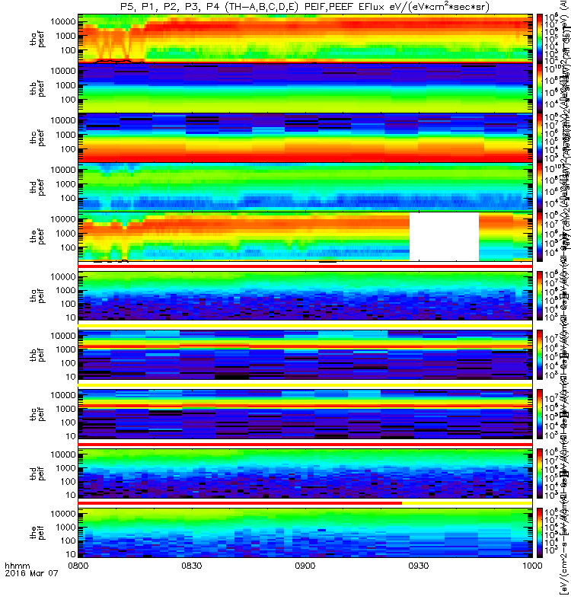Click the color scale bar of thc peif
Image resolution: width=571 pixels, height=609 pixels.
540,414
